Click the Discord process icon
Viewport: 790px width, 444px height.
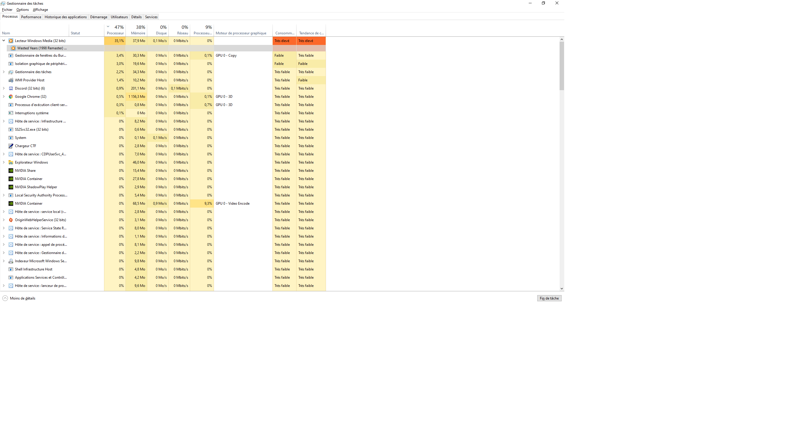tap(11, 88)
